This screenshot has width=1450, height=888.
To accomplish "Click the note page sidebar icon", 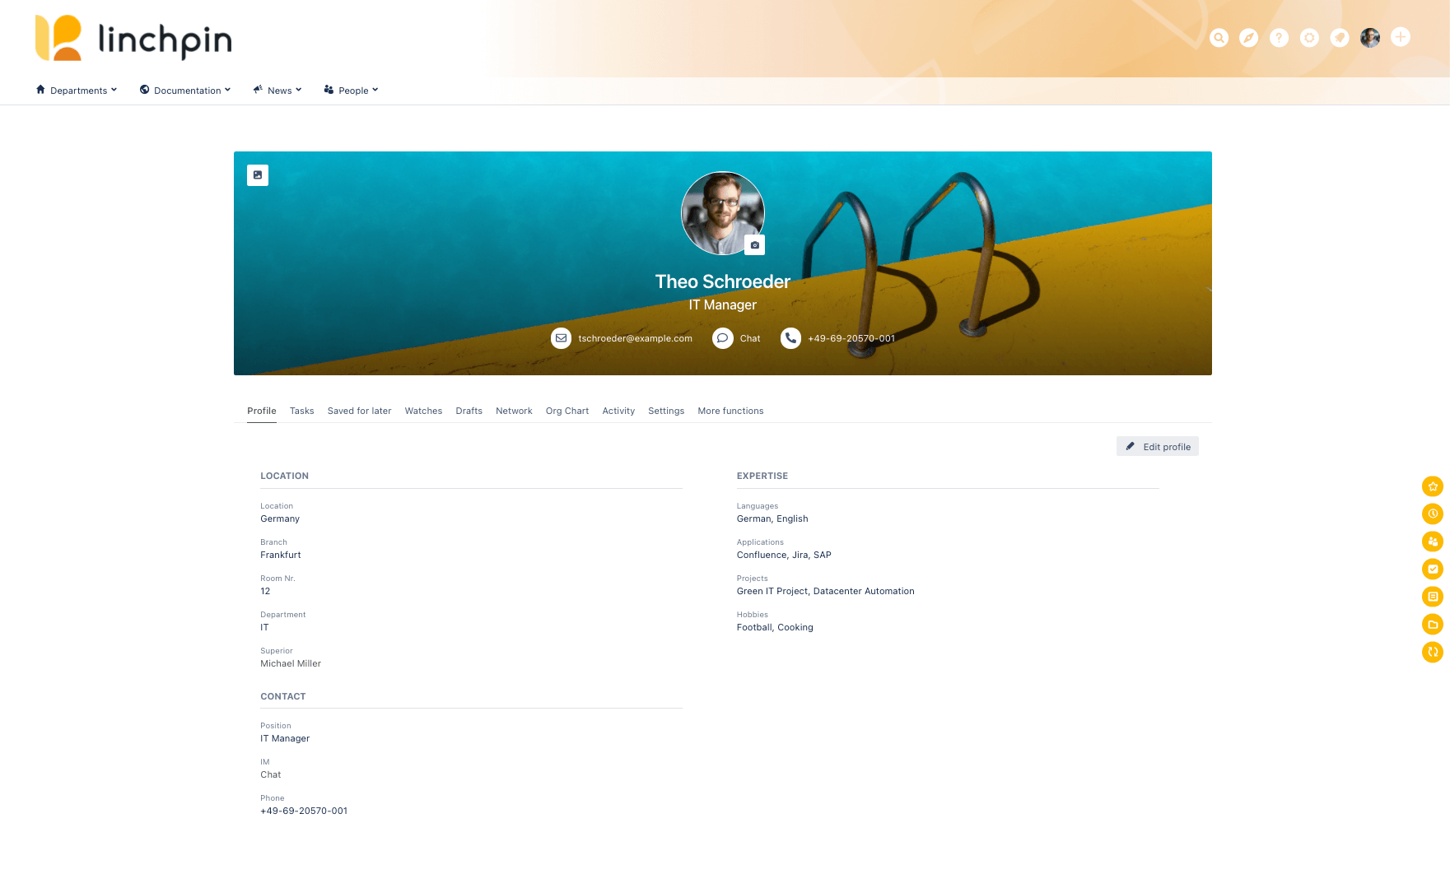I will 1433,597.
